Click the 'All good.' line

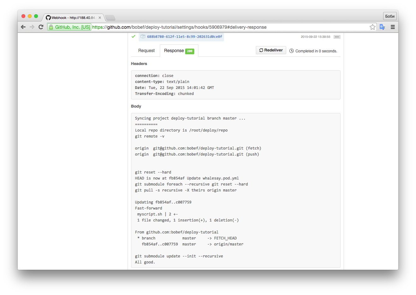[x=145, y=262]
